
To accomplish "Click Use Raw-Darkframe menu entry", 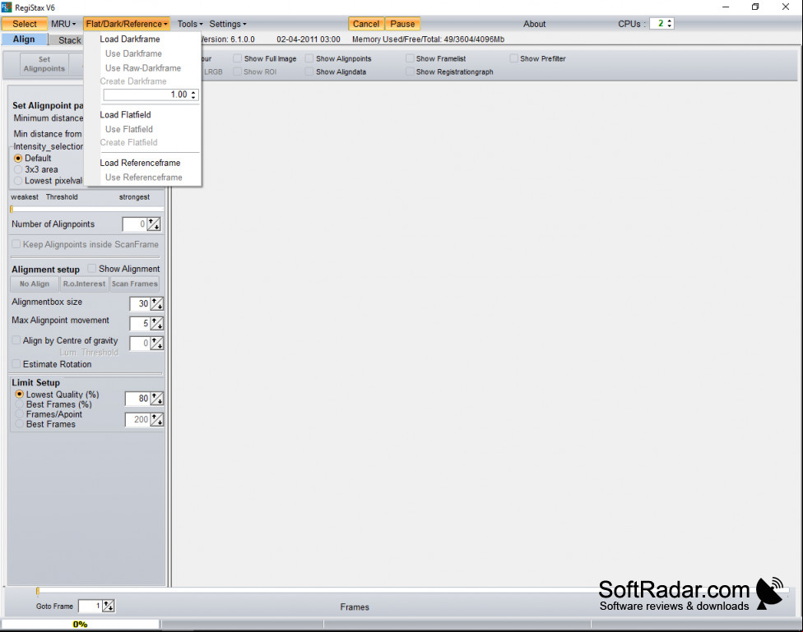I will pyautogui.click(x=143, y=68).
